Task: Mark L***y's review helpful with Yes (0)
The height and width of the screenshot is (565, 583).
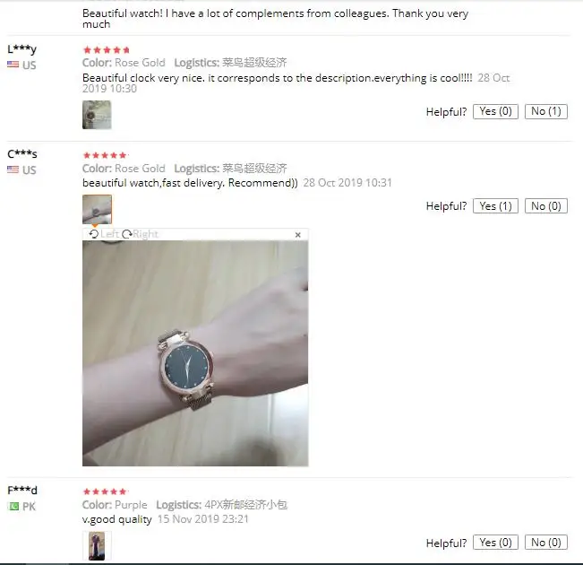Action: click(x=495, y=111)
